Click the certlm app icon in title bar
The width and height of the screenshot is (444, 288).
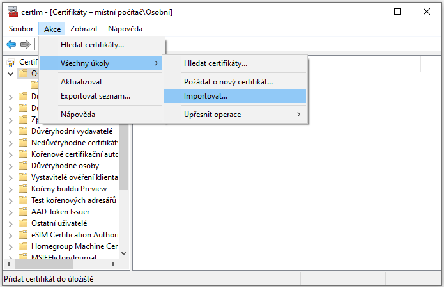(x=13, y=12)
